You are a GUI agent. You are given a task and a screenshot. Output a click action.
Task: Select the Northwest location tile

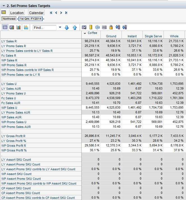click(x=9, y=19)
